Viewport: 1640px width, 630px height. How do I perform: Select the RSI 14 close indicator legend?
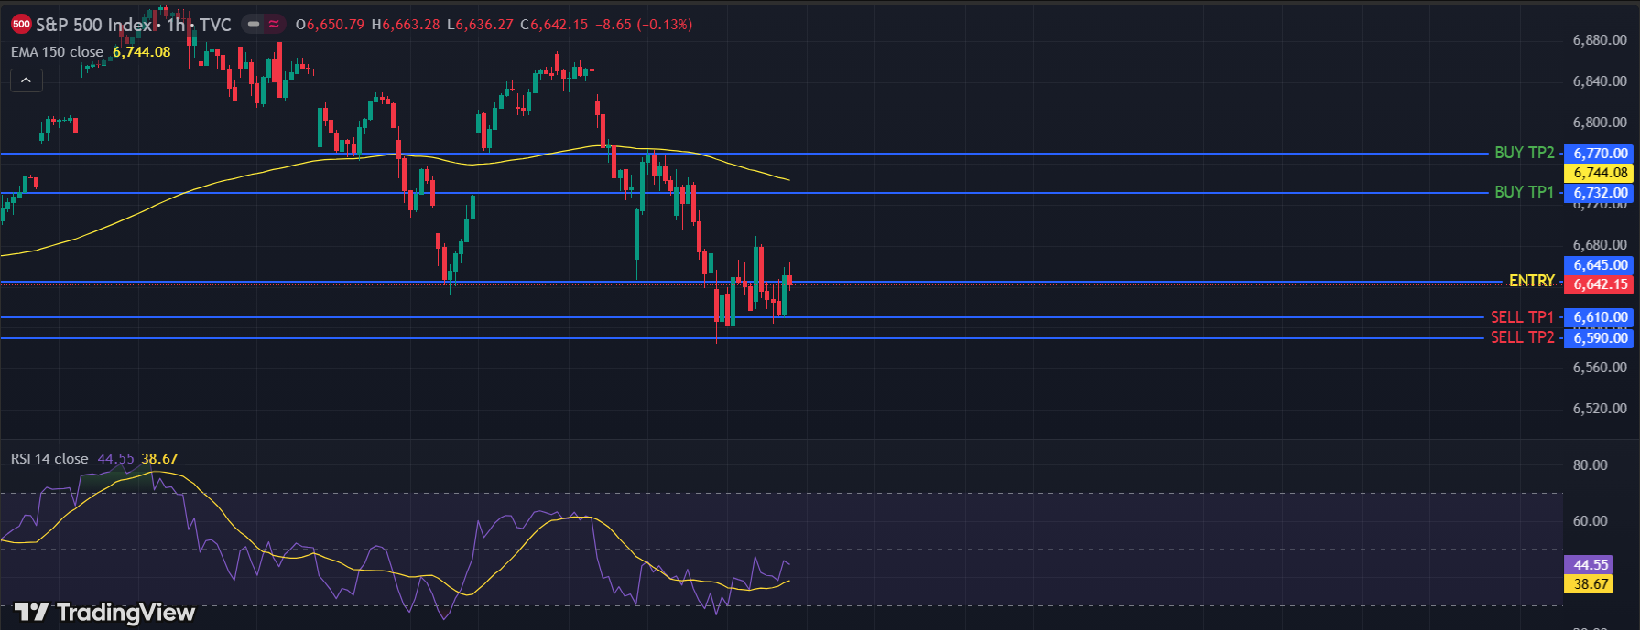point(49,459)
